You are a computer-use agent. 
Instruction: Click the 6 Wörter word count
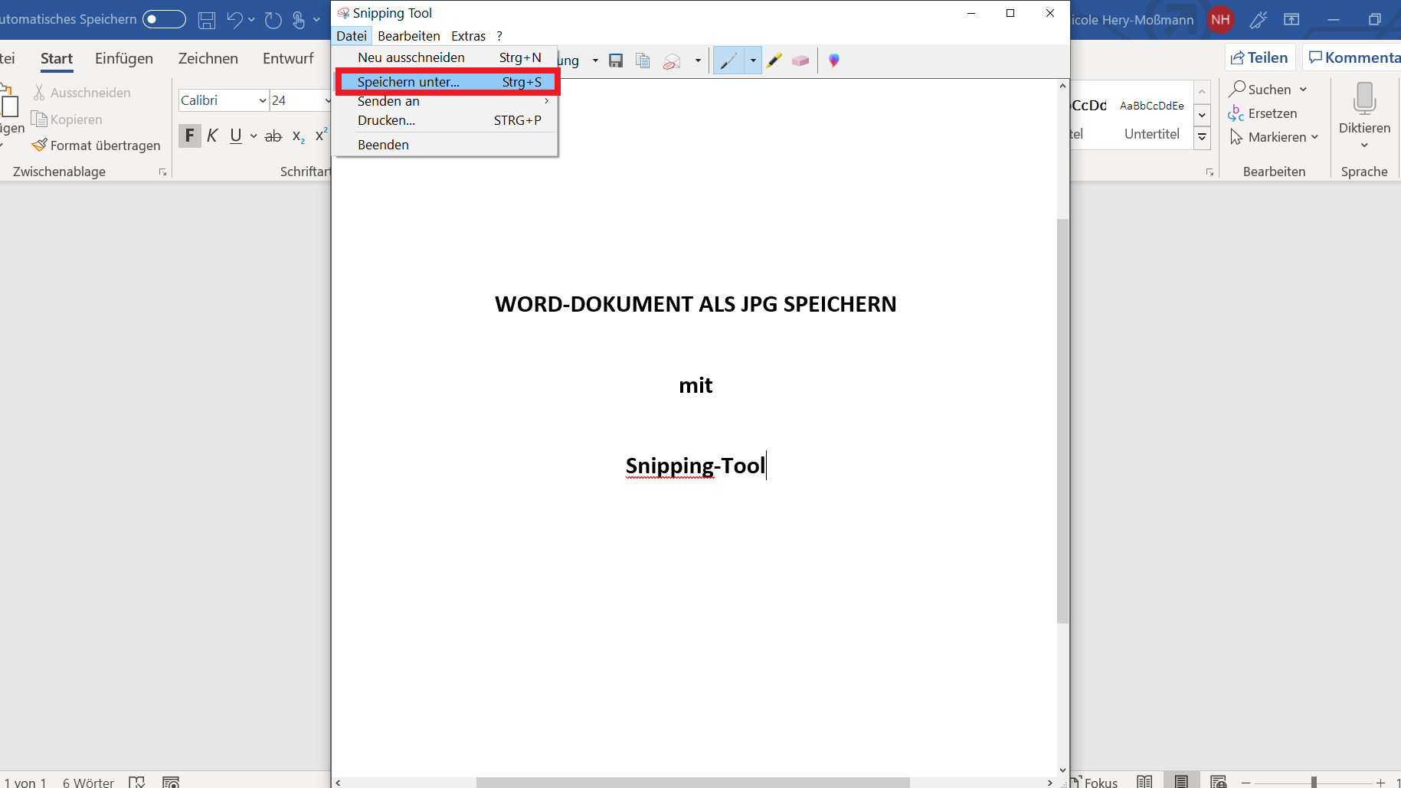[x=88, y=782]
